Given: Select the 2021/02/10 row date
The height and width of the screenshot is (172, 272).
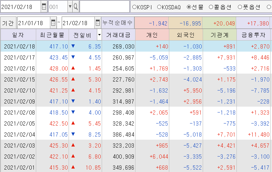Looking at the screenshot, I should pos(19,90).
